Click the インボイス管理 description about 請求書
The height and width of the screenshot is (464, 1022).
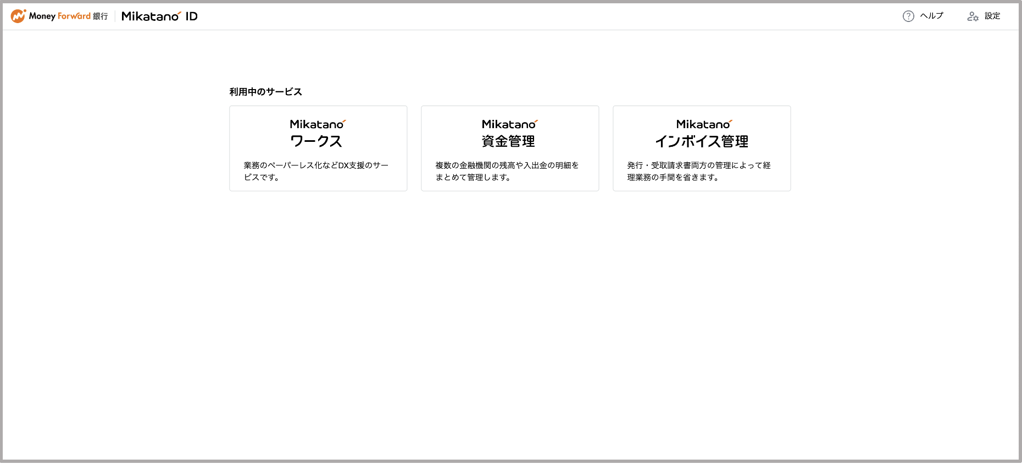[699, 171]
